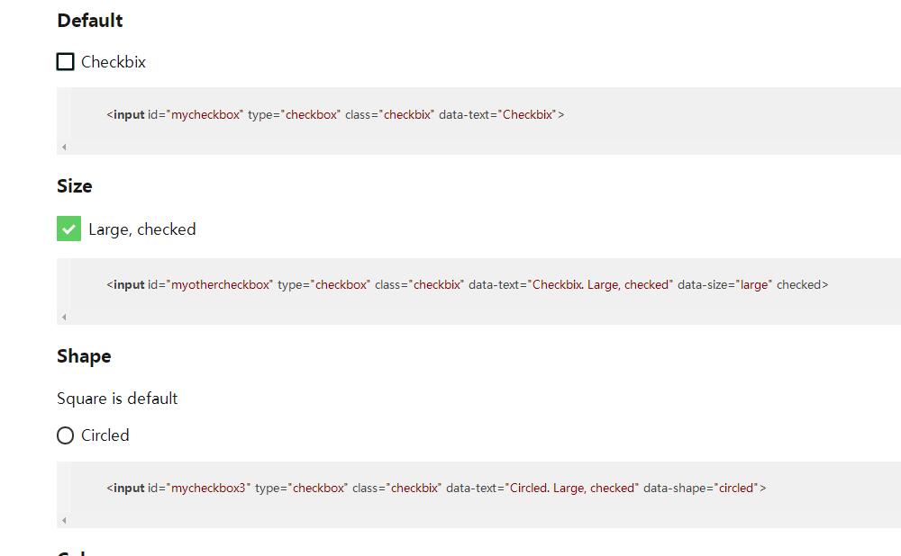This screenshot has height=556, width=901.
Task: Click the Size section heading
Action: click(x=75, y=186)
